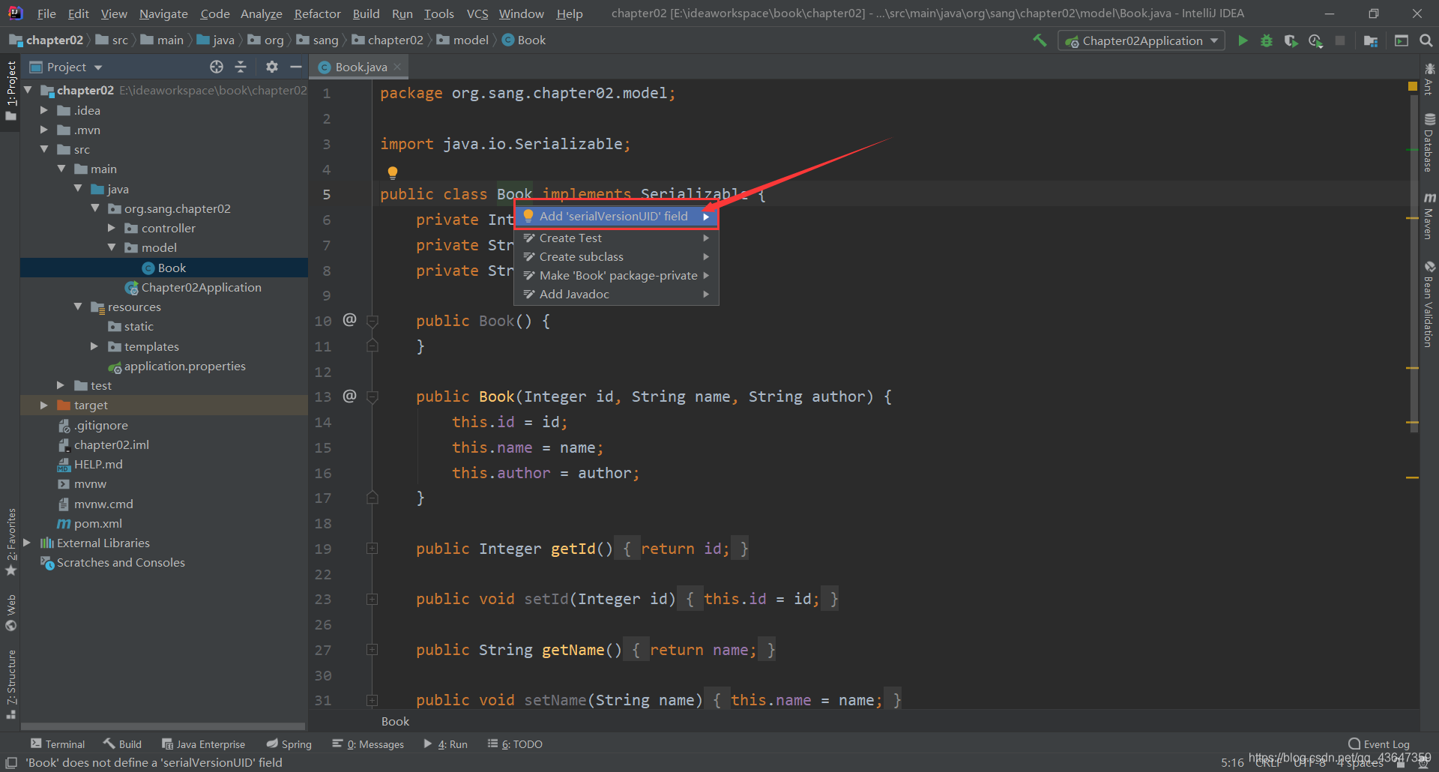Click the yellow inspection status square
The width and height of the screenshot is (1439, 772).
tap(1413, 86)
